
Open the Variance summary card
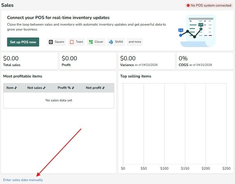(x=146, y=61)
